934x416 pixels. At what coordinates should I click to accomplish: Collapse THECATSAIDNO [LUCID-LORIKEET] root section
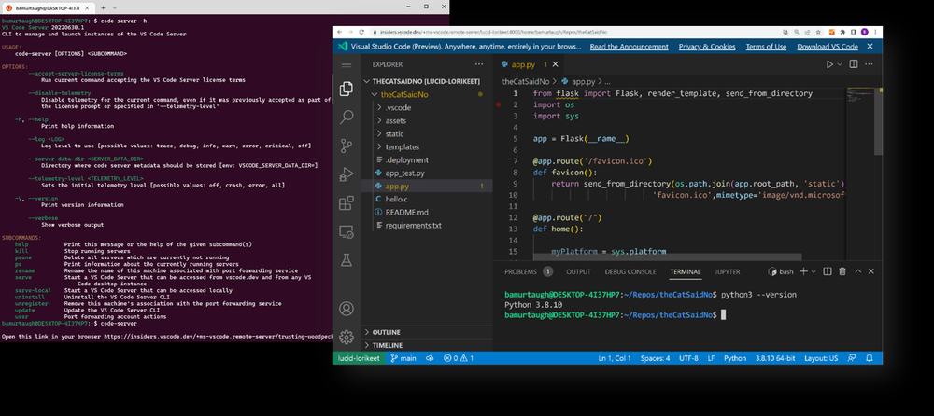pos(427,81)
